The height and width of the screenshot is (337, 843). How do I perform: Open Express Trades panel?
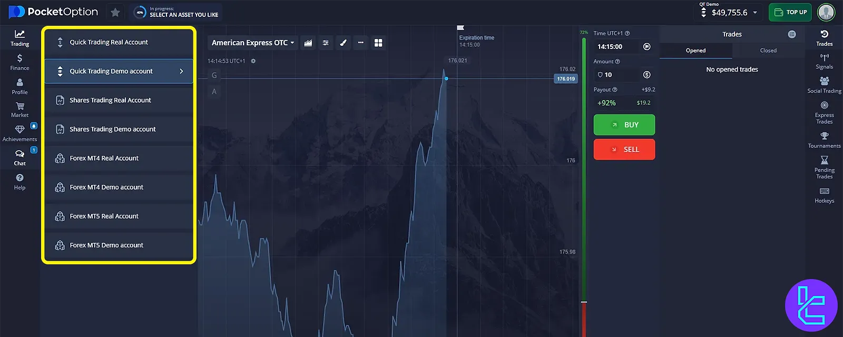(x=825, y=113)
